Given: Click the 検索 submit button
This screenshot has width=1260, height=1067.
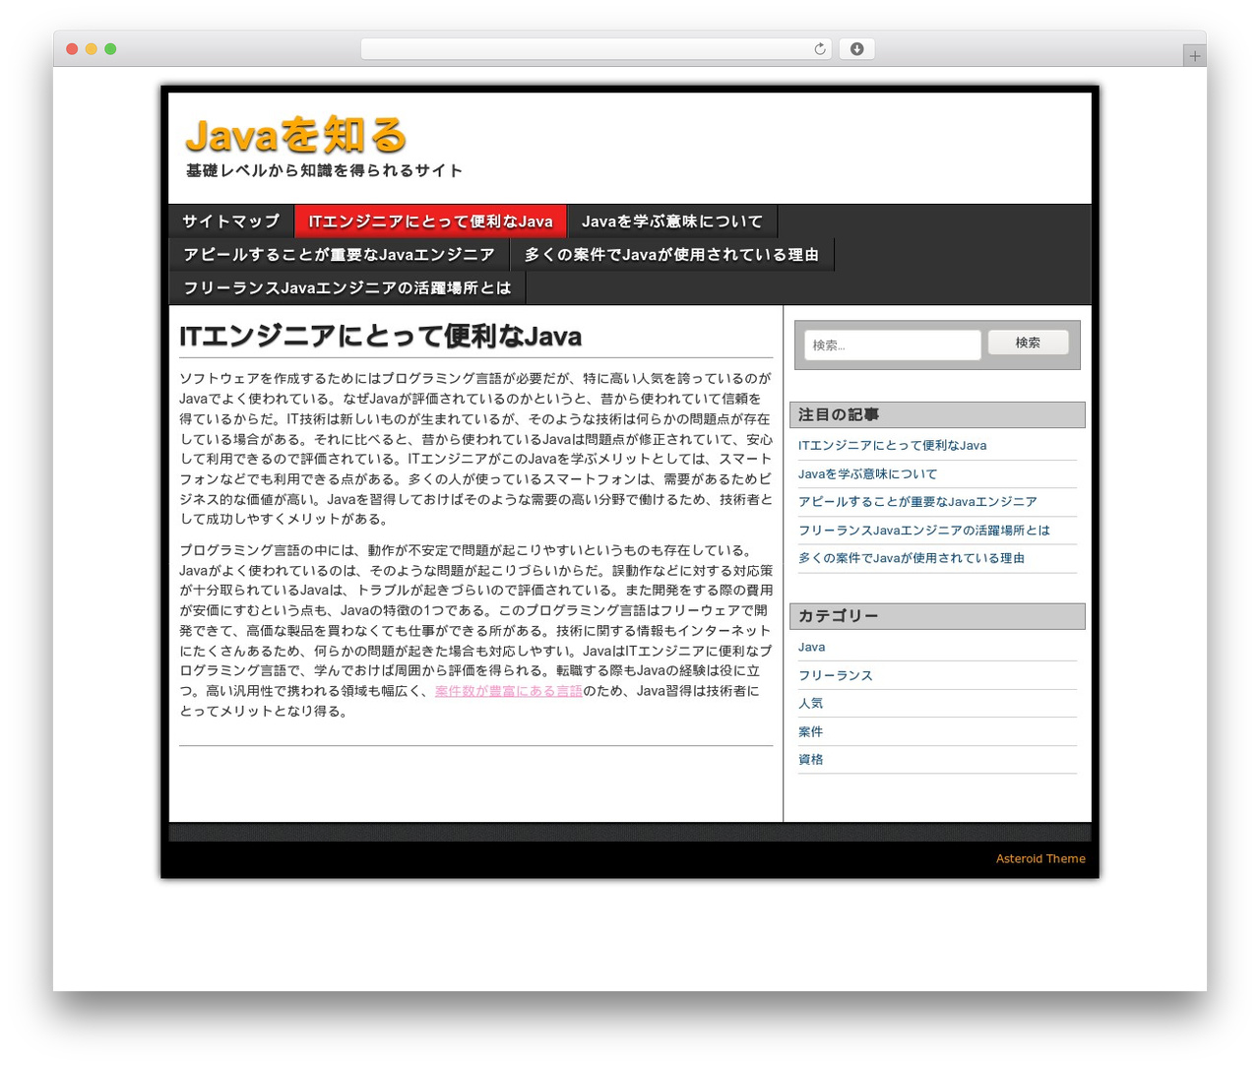Looking at the screenshot, I should [x=1028, y=343].
